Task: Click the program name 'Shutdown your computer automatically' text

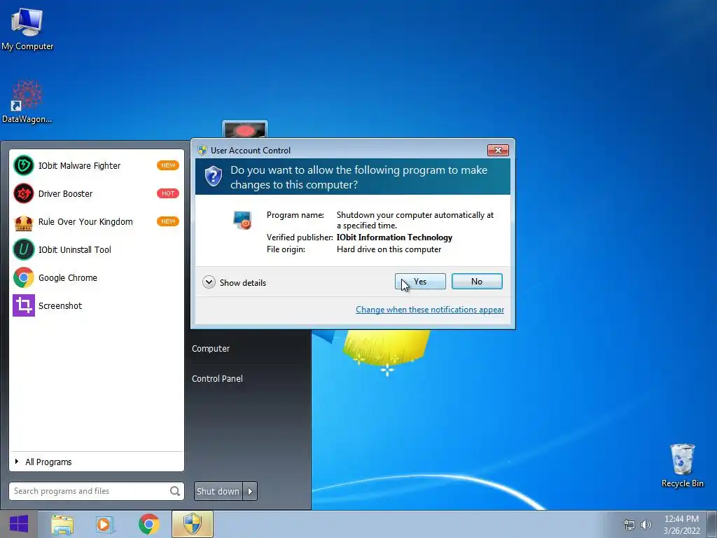Action: tap(415, 220)
